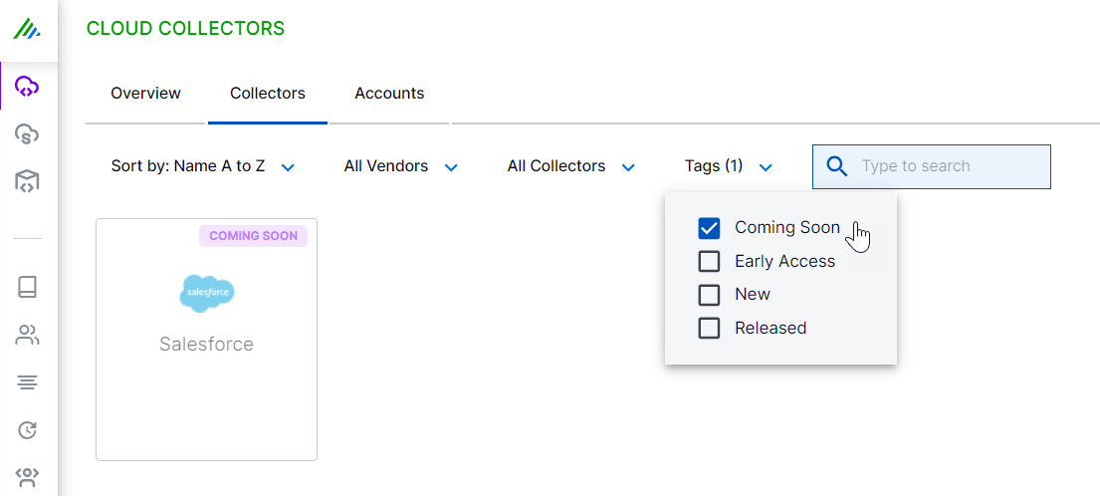Switch to the Overview tab
Viewport: 1100px width, 496px height.
145,94
